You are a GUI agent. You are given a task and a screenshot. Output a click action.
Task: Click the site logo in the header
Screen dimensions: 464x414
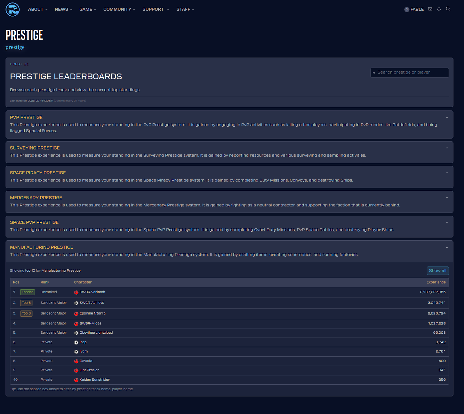point(12,10)
